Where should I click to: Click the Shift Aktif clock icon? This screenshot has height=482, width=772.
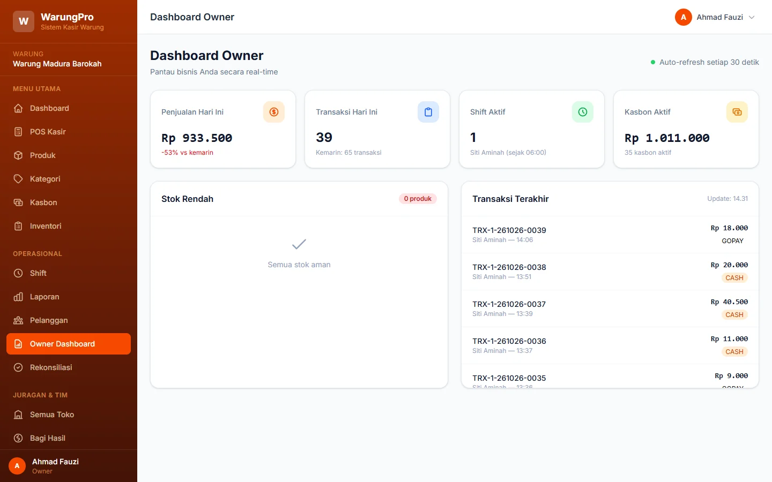point(583,112)
